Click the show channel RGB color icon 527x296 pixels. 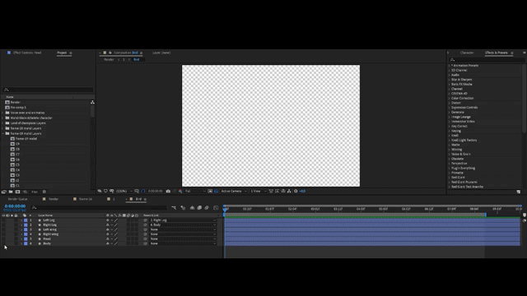click(180, 191)
